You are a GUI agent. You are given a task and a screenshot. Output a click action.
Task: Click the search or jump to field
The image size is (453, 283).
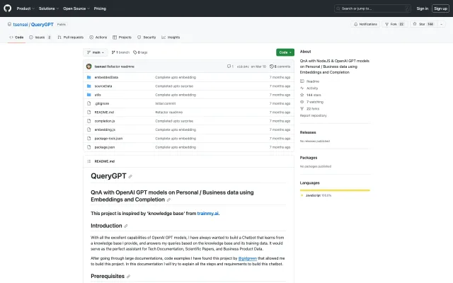(370, 8)
